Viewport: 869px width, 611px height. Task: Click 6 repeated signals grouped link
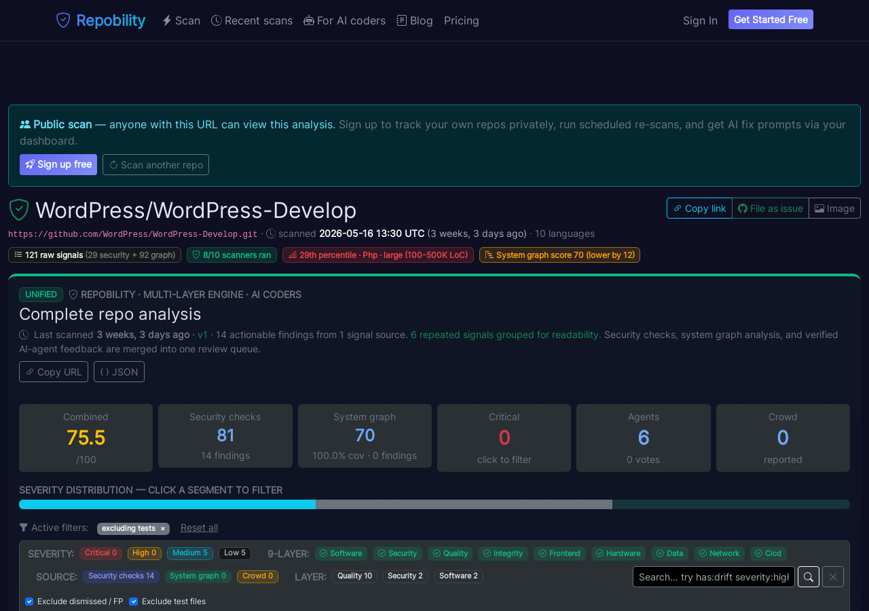pyautogui.click(x=504, y=335)
